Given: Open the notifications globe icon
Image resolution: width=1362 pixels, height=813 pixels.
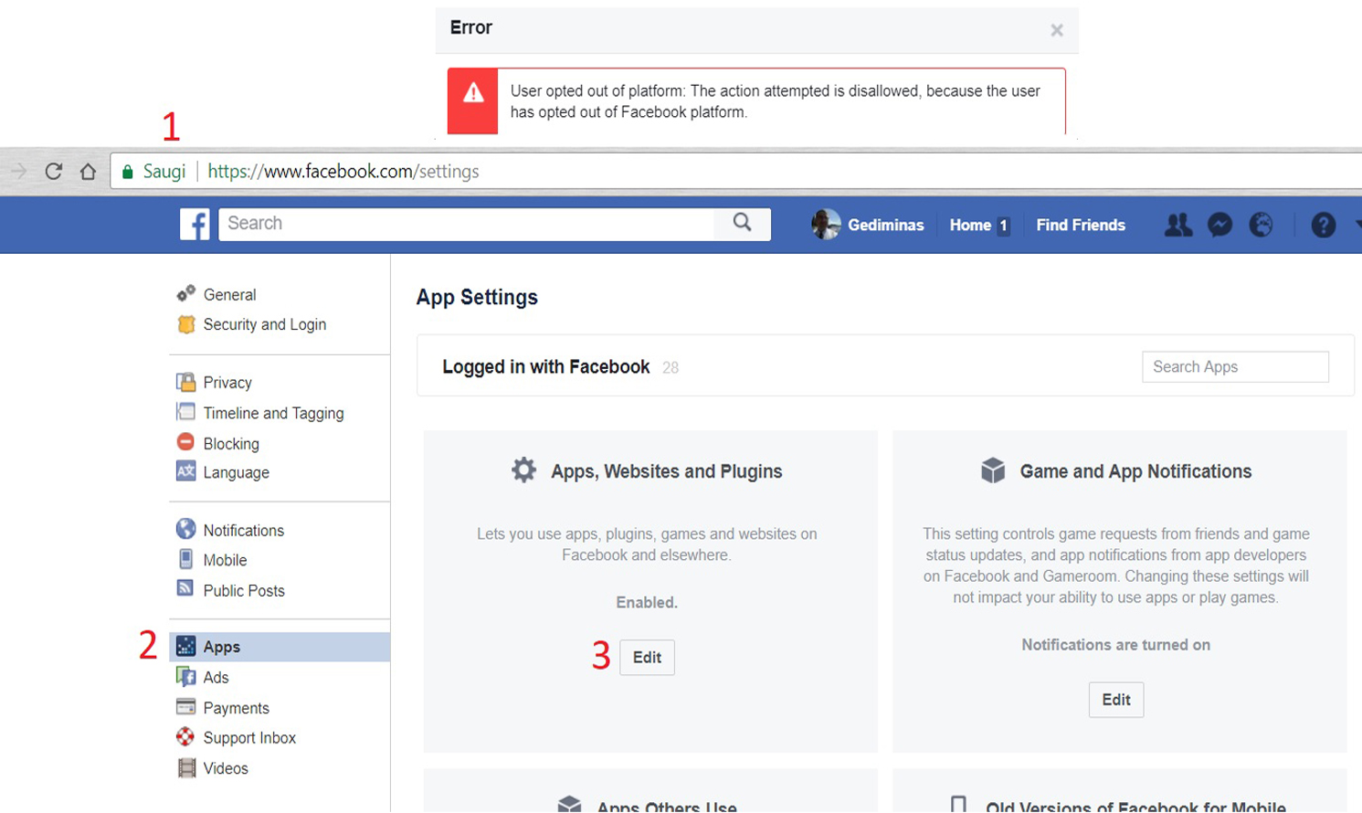Looking at the screenshot, I should point(1261,225).
